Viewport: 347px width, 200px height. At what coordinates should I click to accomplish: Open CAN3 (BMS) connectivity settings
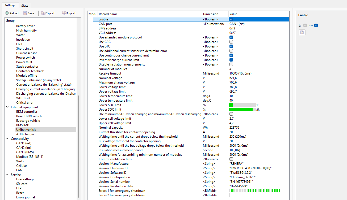click(x=25, y=152)
